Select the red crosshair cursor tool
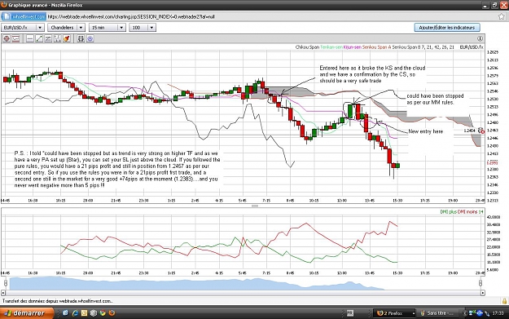509x319 pixels. [x=7, y=38]
